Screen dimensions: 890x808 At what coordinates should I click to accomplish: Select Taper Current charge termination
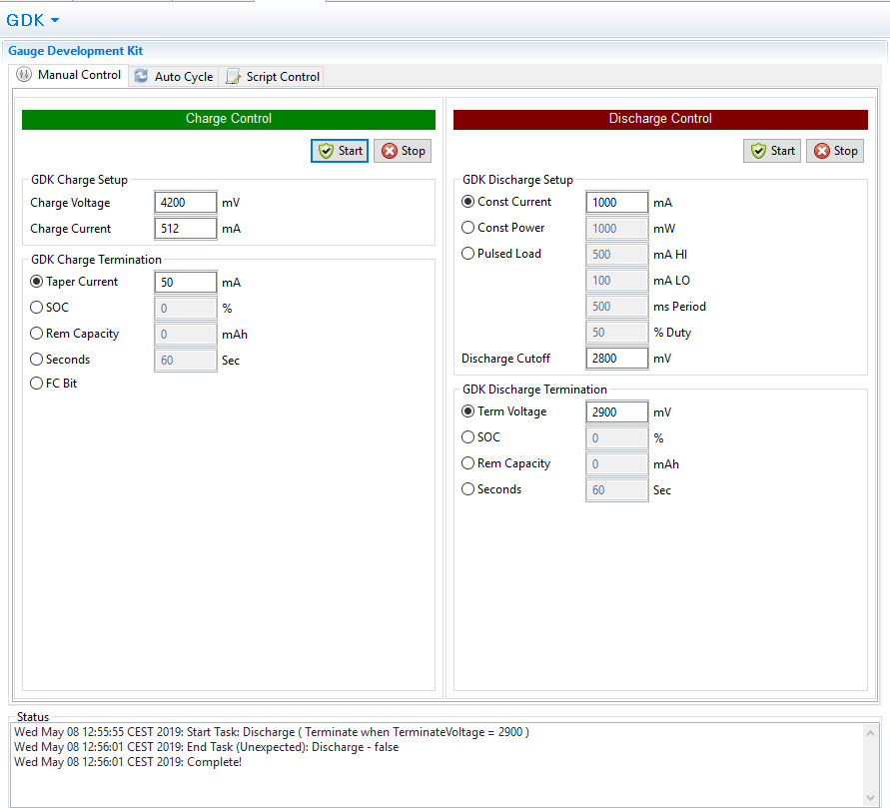[74, 282]
